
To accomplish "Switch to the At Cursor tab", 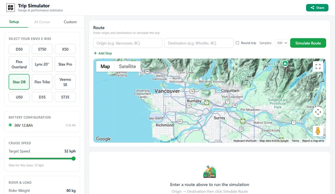I will (x=42, y=22).
